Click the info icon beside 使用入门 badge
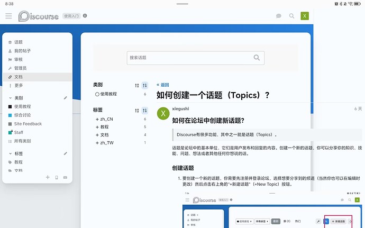This screenshot has width=365, height=228. pyautogui.click(x=85, y=15)
